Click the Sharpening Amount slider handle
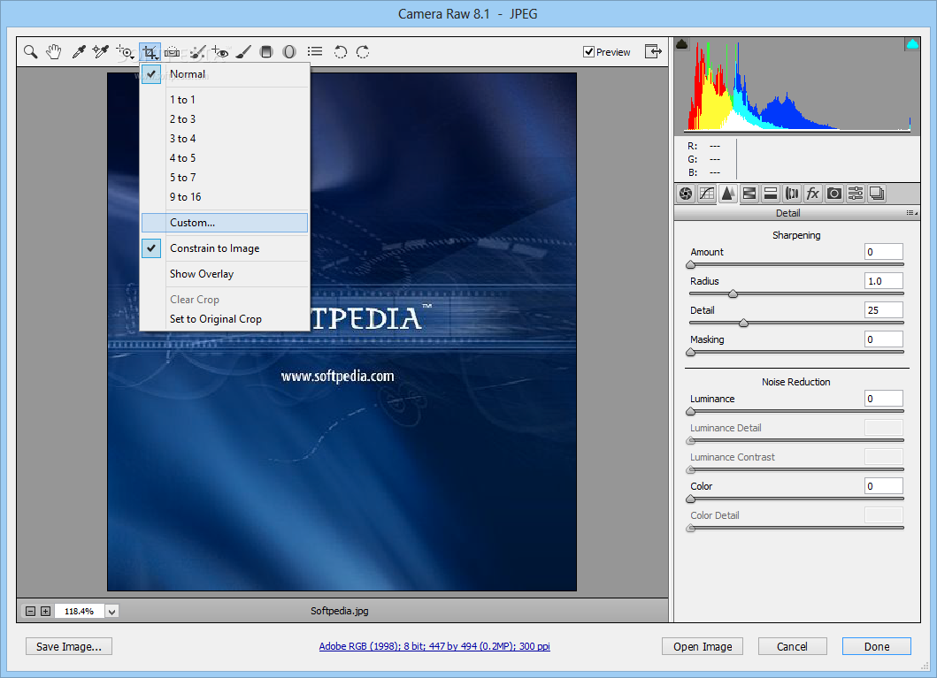This screenshot has height=678, width=937. pyautogui.click(x=691, y=265)
